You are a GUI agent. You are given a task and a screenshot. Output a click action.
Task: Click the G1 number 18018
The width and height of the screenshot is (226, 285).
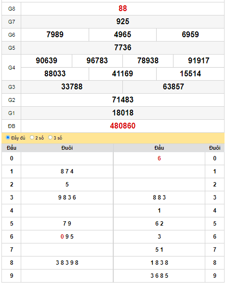tap(122, 113)
